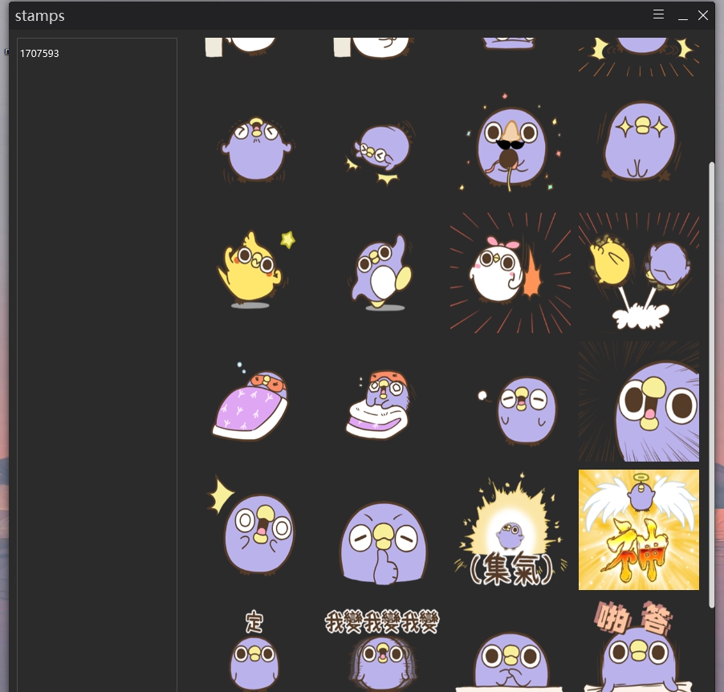Pick the sparkly-eyed purple bird sticker
724x692 pixels.
pos(639,143)
